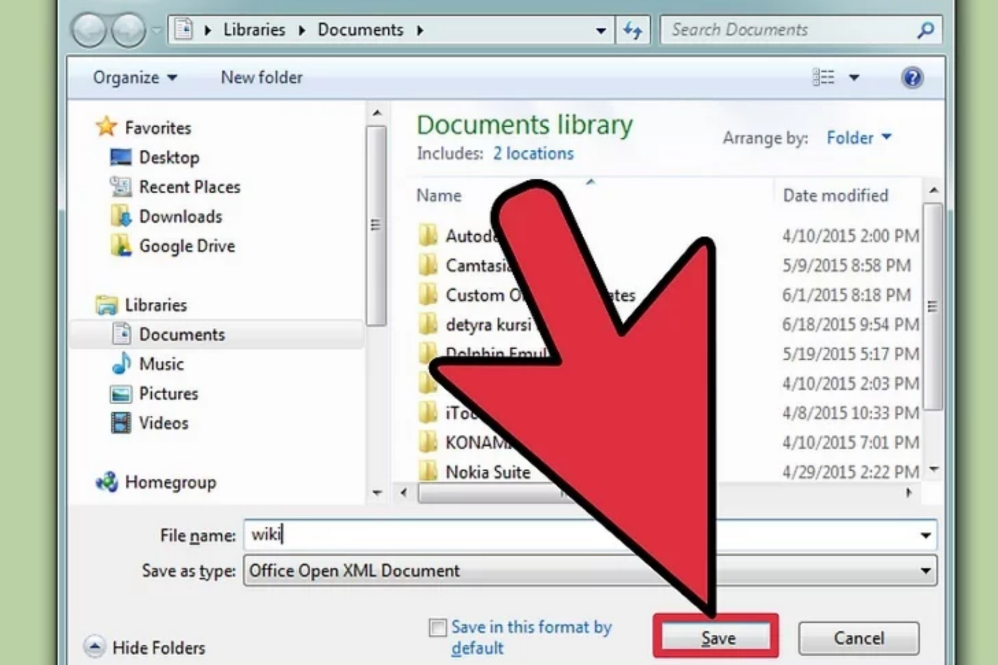Image resolution: width=998 pixels, height=665 pixels.
Task: Open the Downloads folder shortcut
Action: [180, 216]
